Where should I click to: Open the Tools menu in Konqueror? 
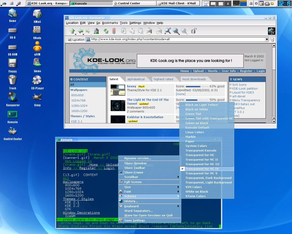tap(123, 23)
